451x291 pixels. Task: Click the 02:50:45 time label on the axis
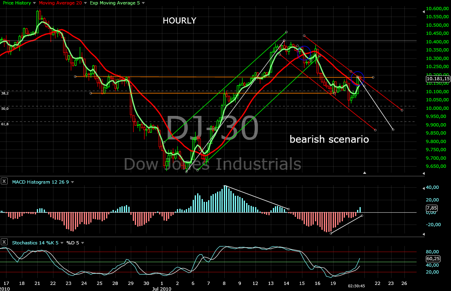coord(356,286)
